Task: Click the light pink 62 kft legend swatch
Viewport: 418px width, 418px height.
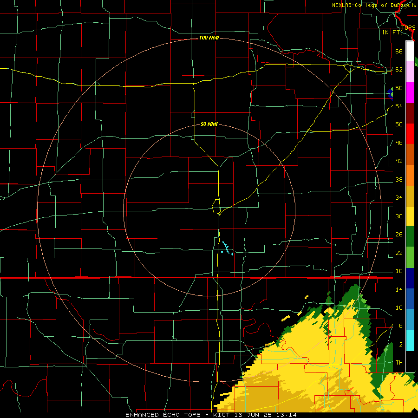Action: [410, 72]
